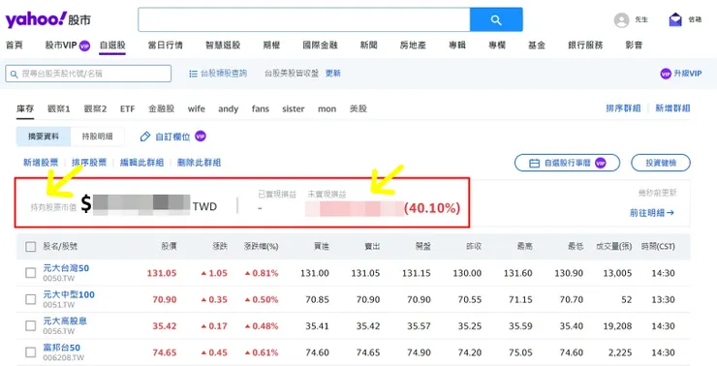Click the 前往明細 link
The height and width of the screenshot is (366, 717).
[652, 213]
